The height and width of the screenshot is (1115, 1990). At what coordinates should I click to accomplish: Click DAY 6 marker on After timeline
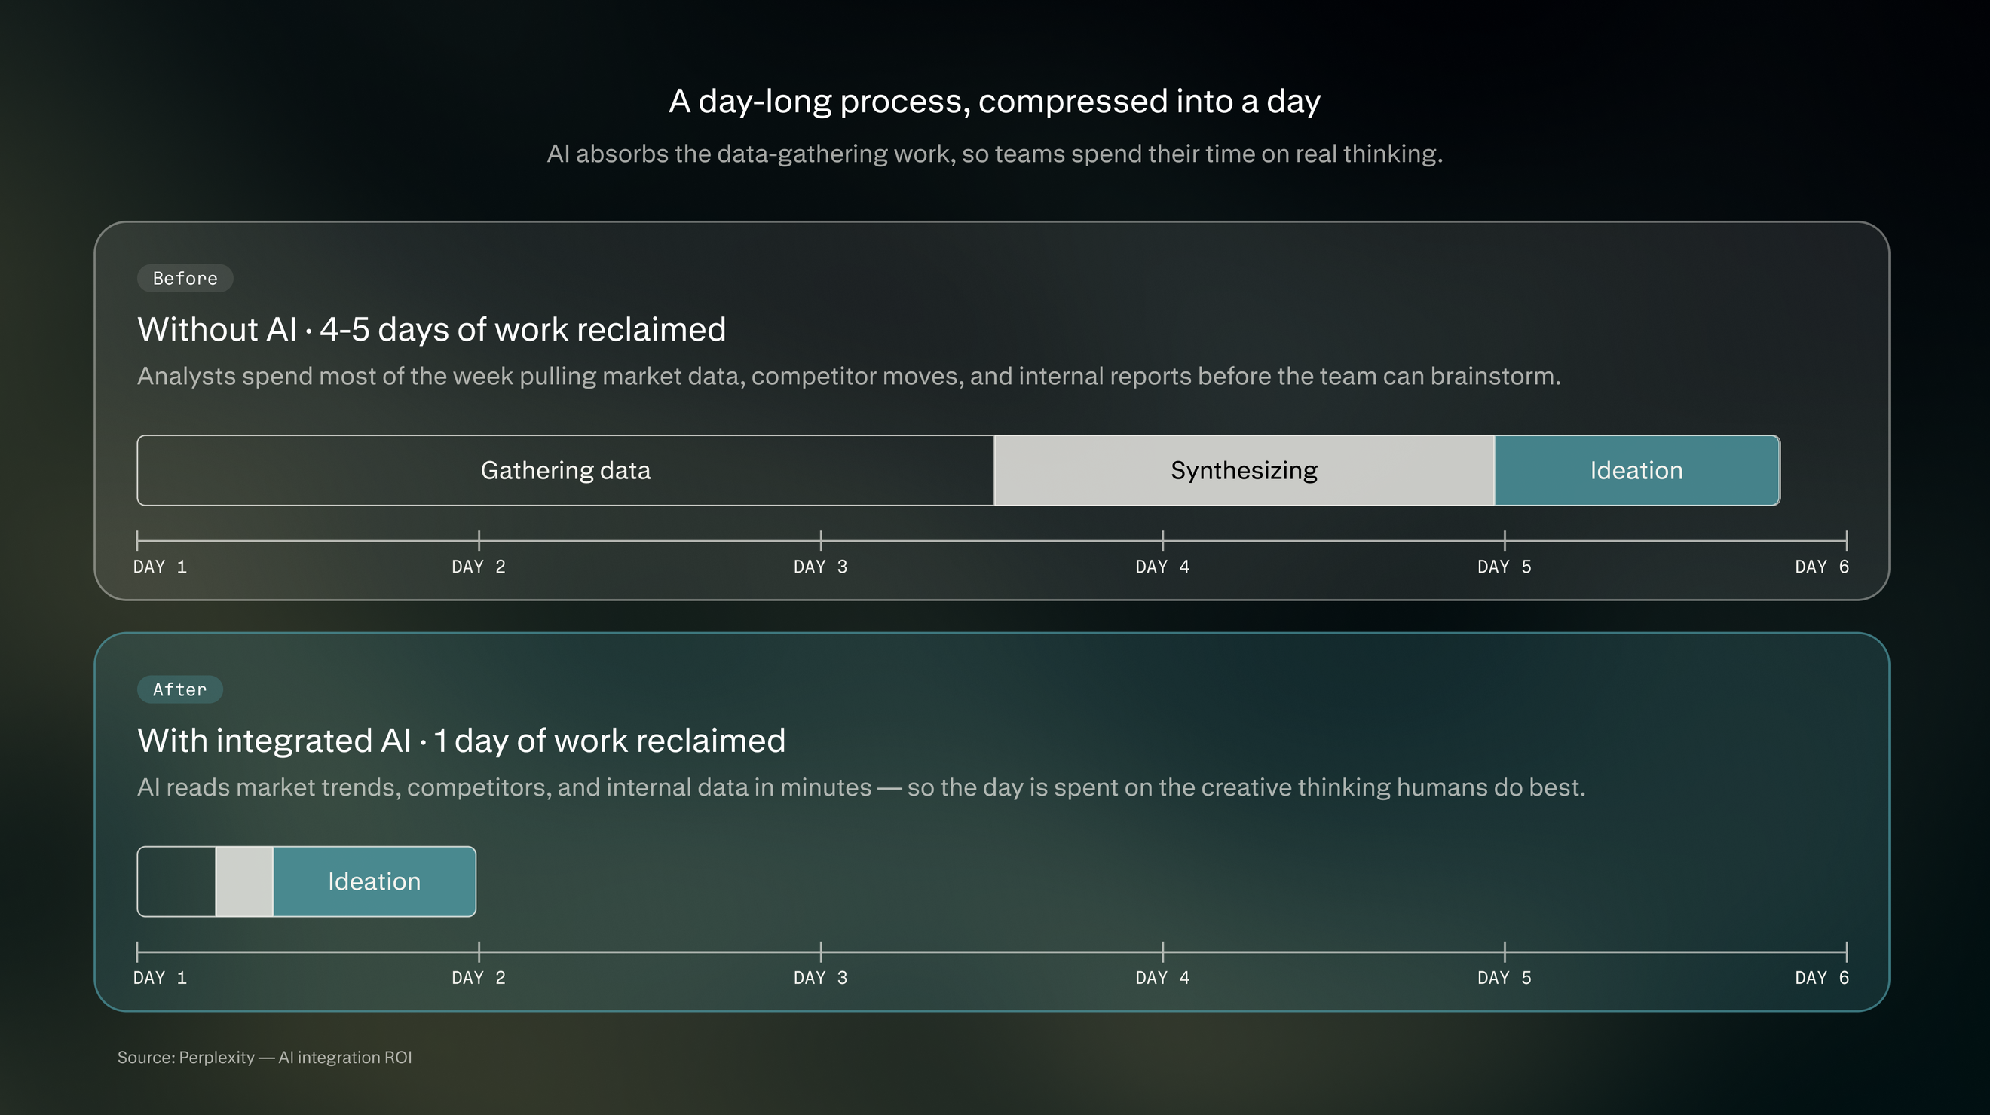(1822, 978)
